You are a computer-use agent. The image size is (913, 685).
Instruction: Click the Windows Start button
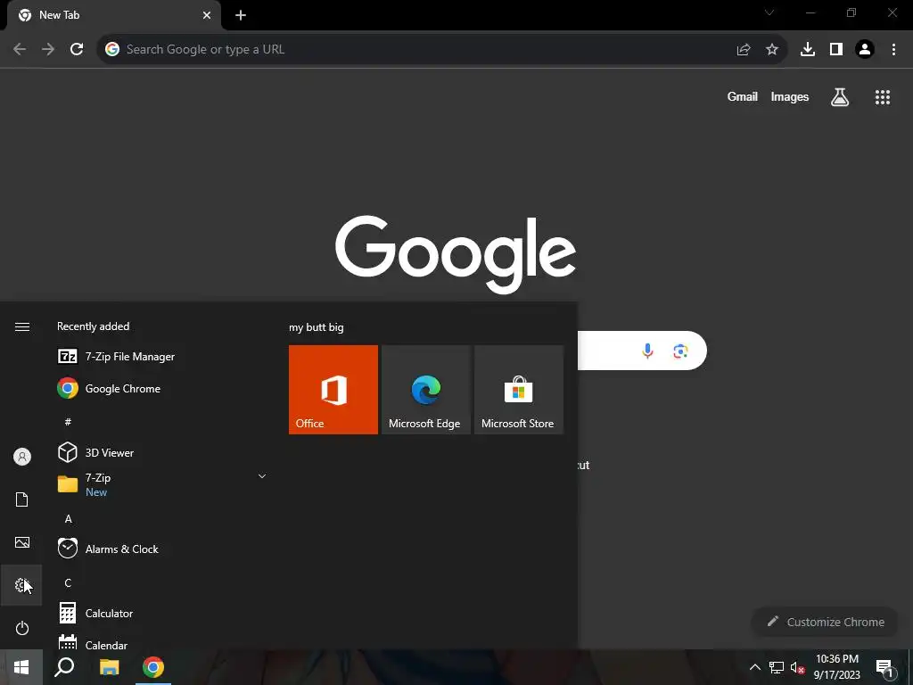coord(21,667)
